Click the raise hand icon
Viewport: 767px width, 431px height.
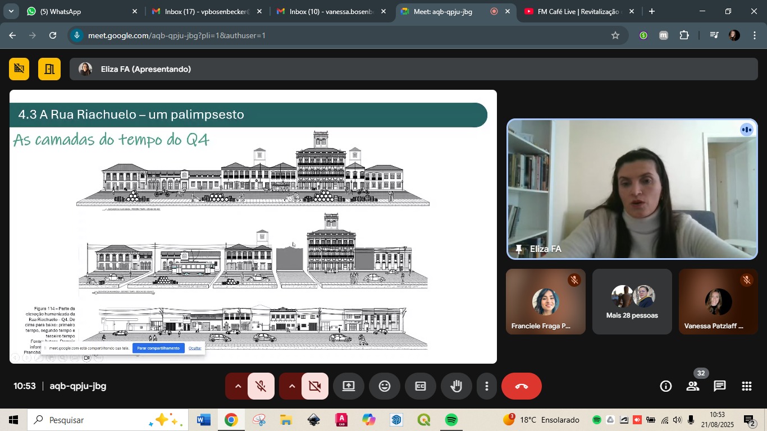point(456,386)
